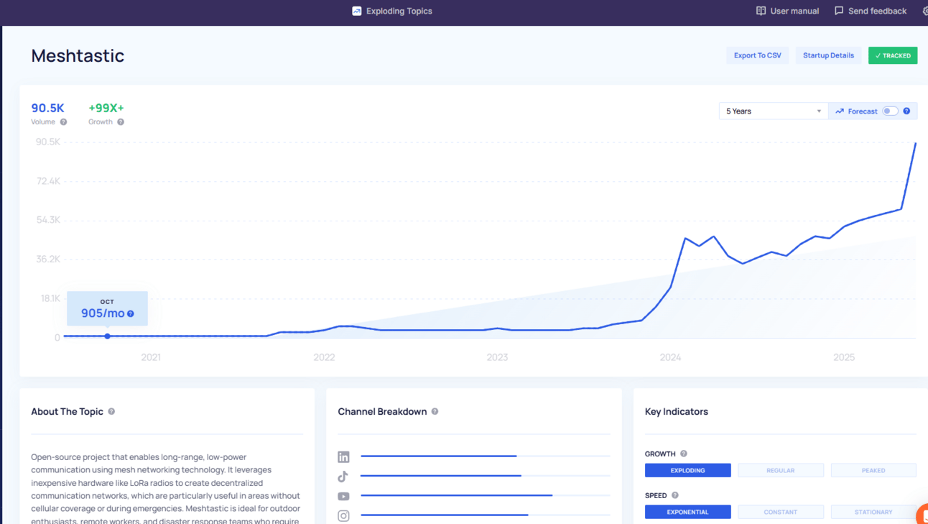Select the PEAKED growth indicator
The width and height of the screenshot is (928, 524).
pos(873,470)
